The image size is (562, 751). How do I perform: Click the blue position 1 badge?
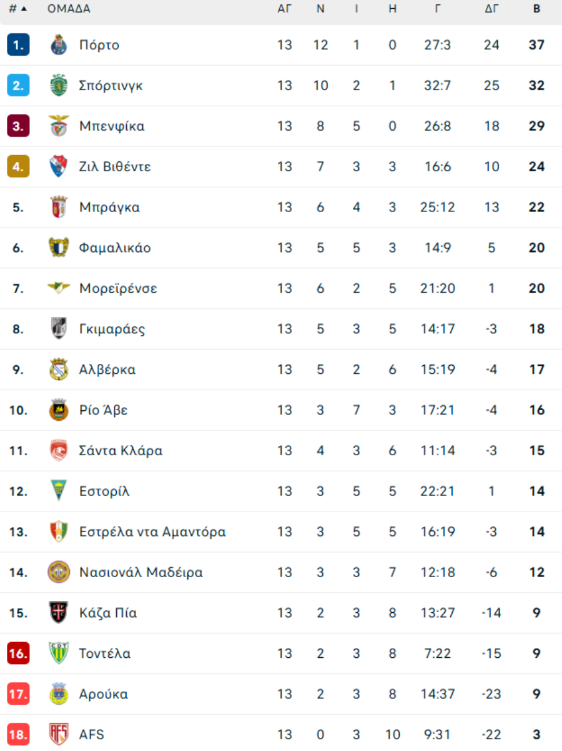18,45
